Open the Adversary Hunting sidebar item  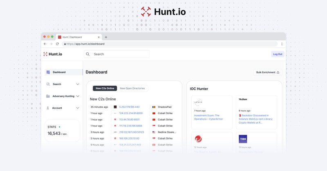pos(63,96)
